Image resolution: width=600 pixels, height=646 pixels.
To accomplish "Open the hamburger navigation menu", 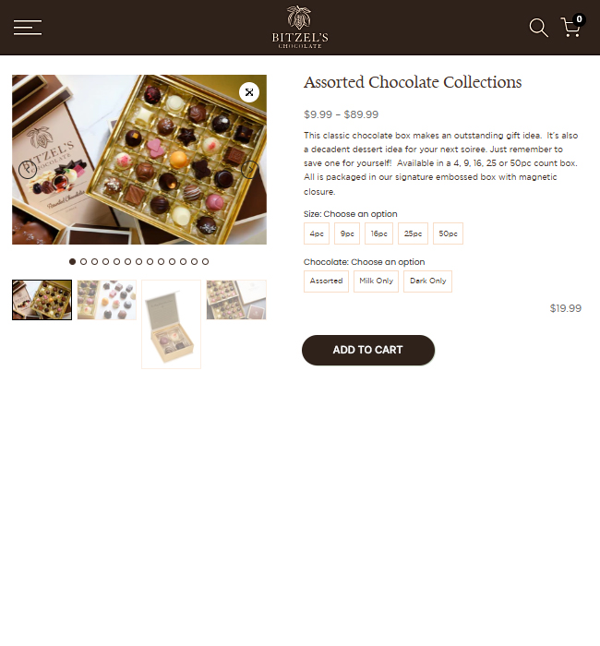I will [x=28, y=28].
